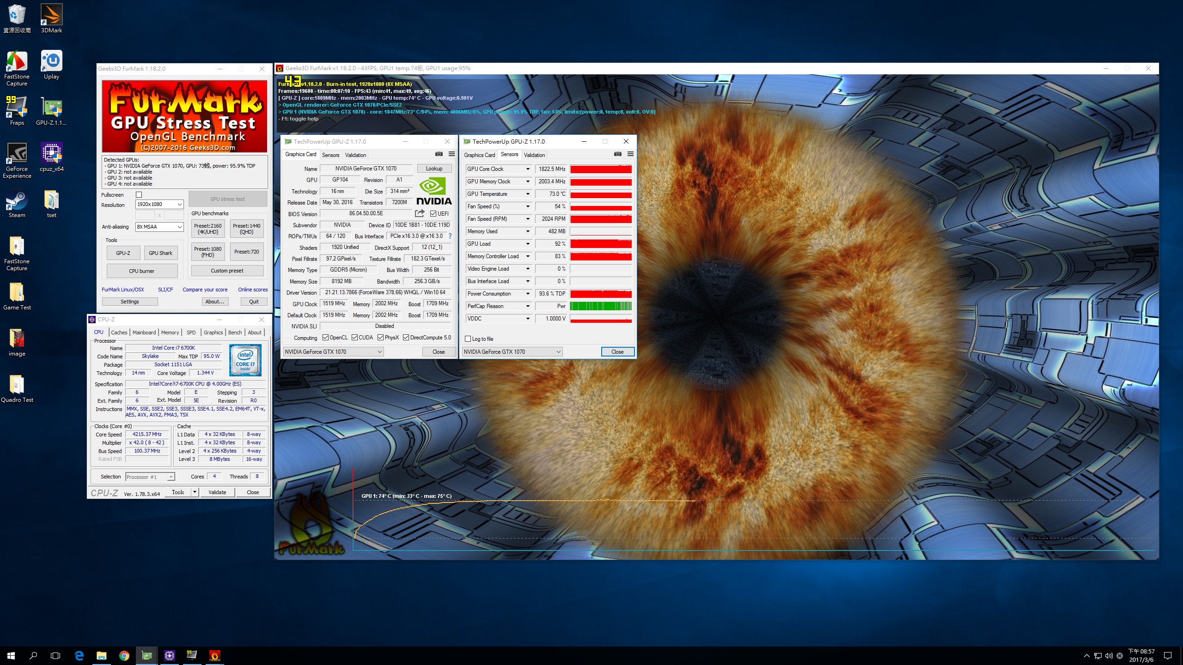Open the Anti-aliasing 8X MSAA dropdown
The width and height of the screenshot is (1183, 665).
tap(159, 227)
